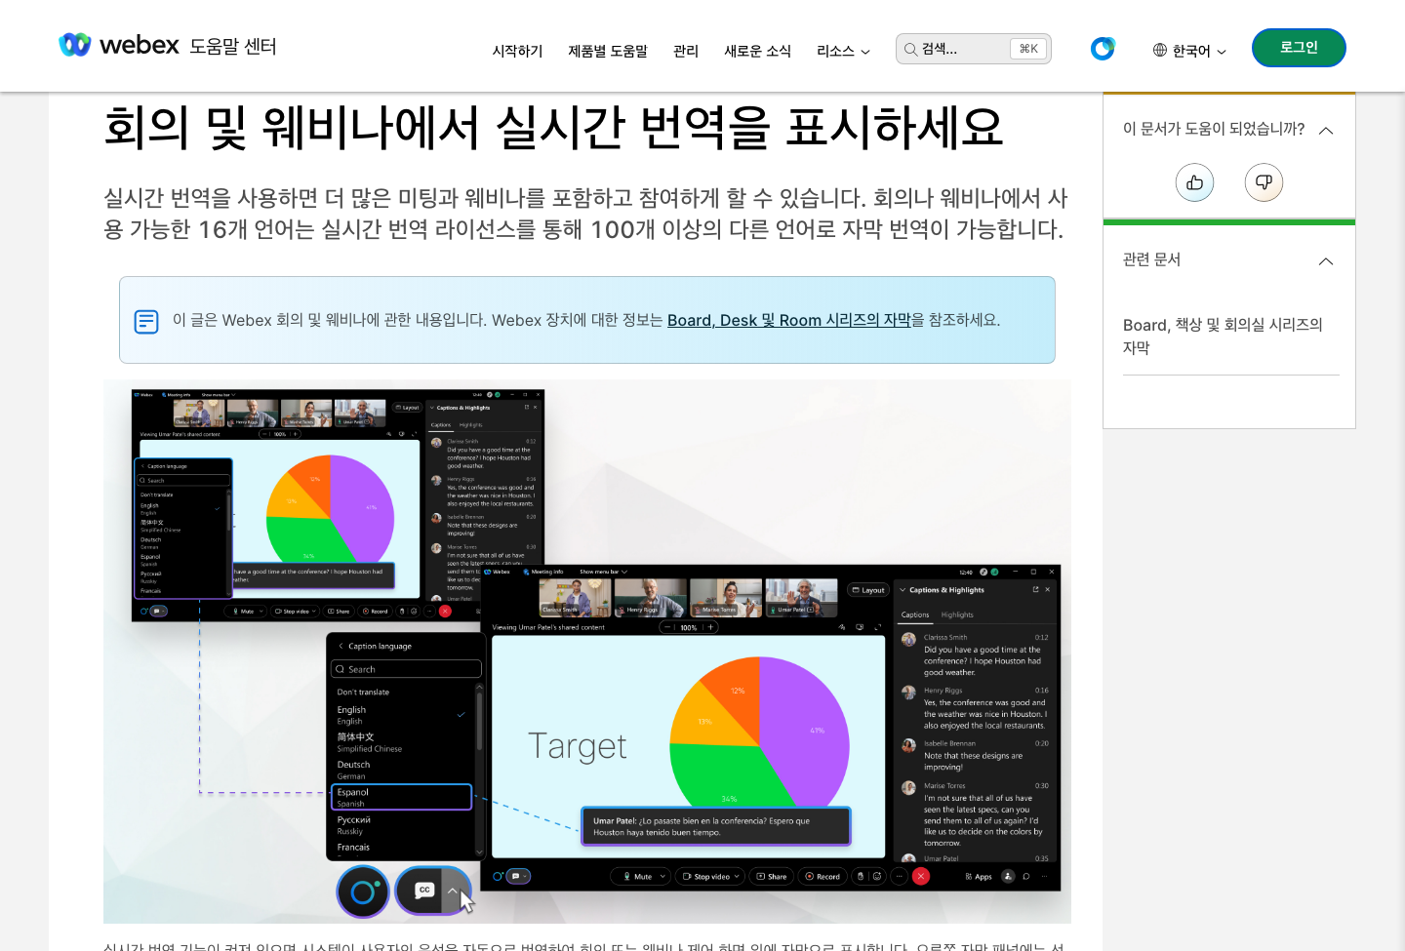The height and width of the screenshot is (951, 1405).
Task: Open the 시작하기 menu item
Action: click(517, 51)
